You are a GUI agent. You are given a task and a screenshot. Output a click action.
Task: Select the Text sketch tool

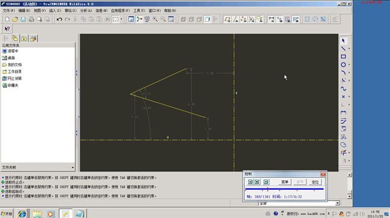[343, 136]
